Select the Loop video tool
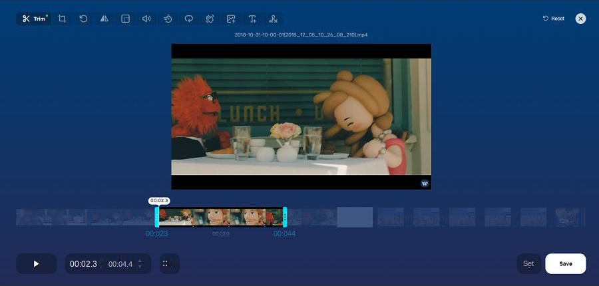The height and width of the screenshot is (286, 599). (x=189, y=19)
